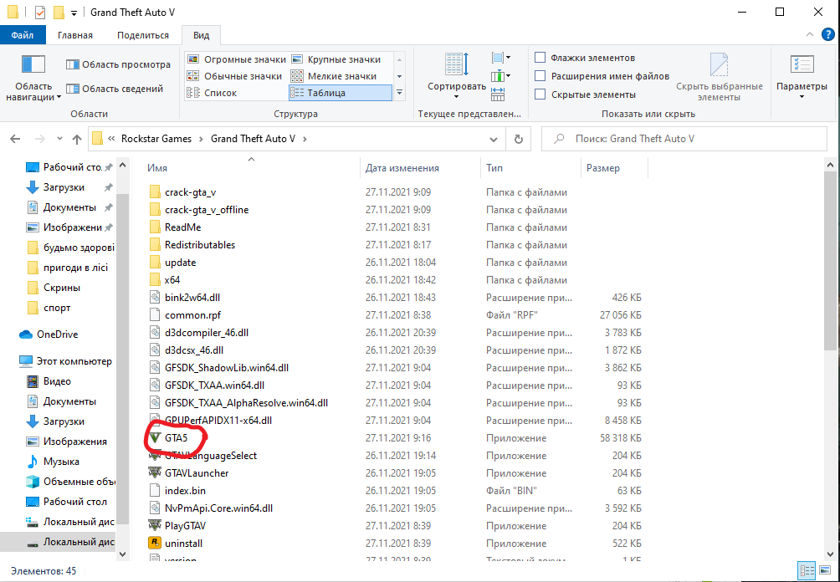Switch to details view in status bar

807,571
